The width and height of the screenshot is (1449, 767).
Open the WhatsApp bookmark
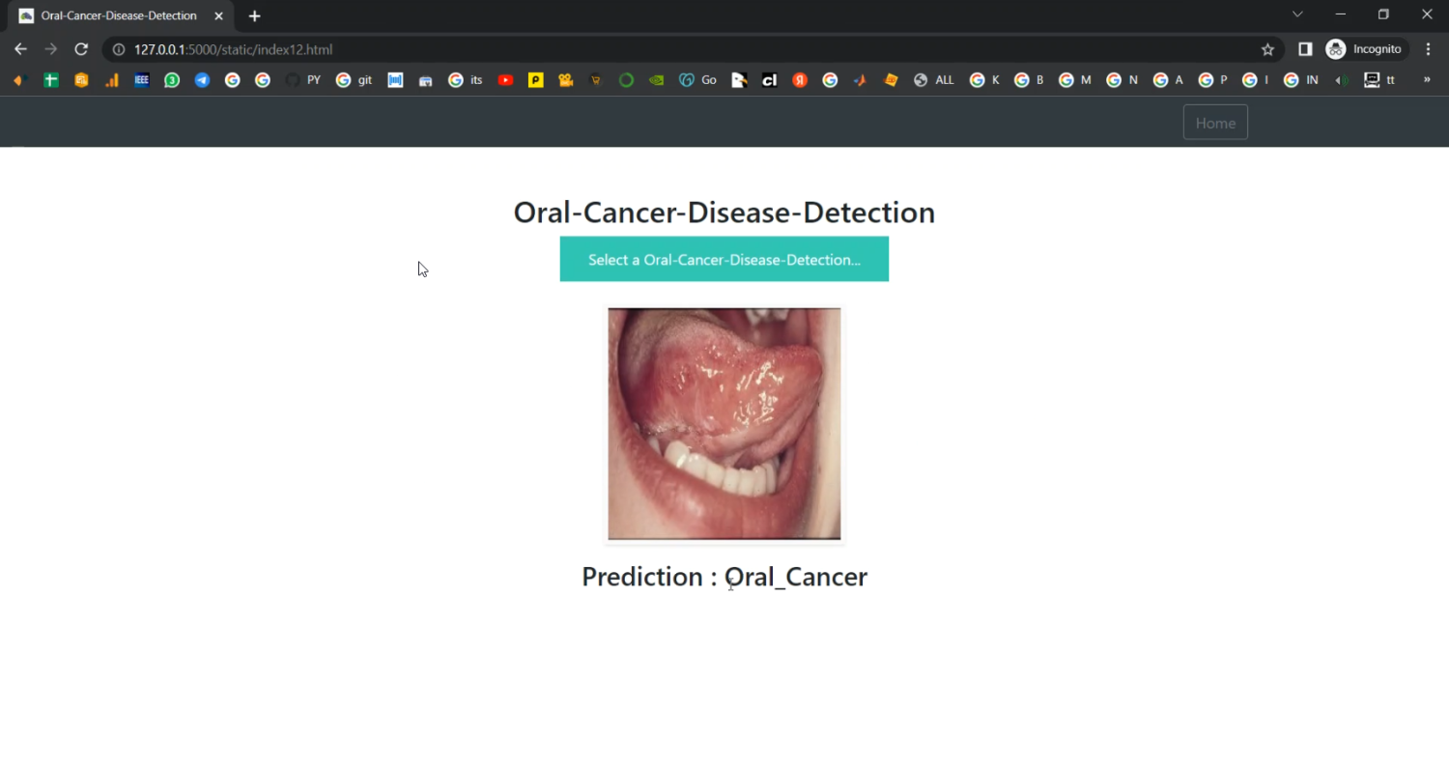[172, 80]
